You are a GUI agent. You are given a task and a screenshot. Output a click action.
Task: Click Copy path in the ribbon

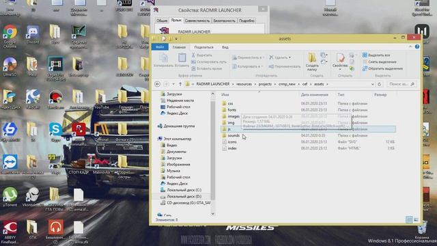[x=209, y=61]
